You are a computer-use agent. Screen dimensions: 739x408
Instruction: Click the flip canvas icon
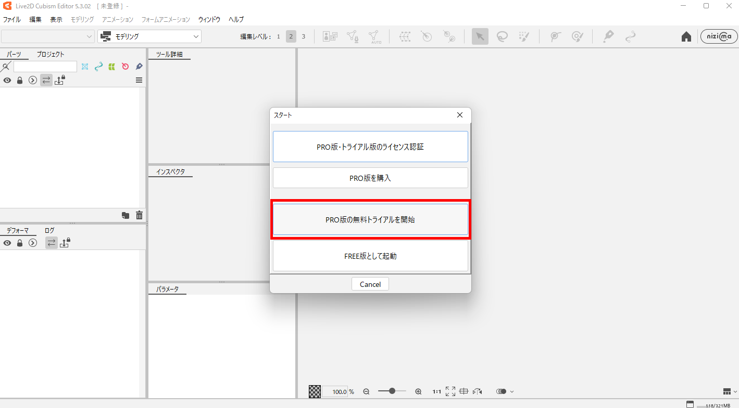(x=478, y=391)
